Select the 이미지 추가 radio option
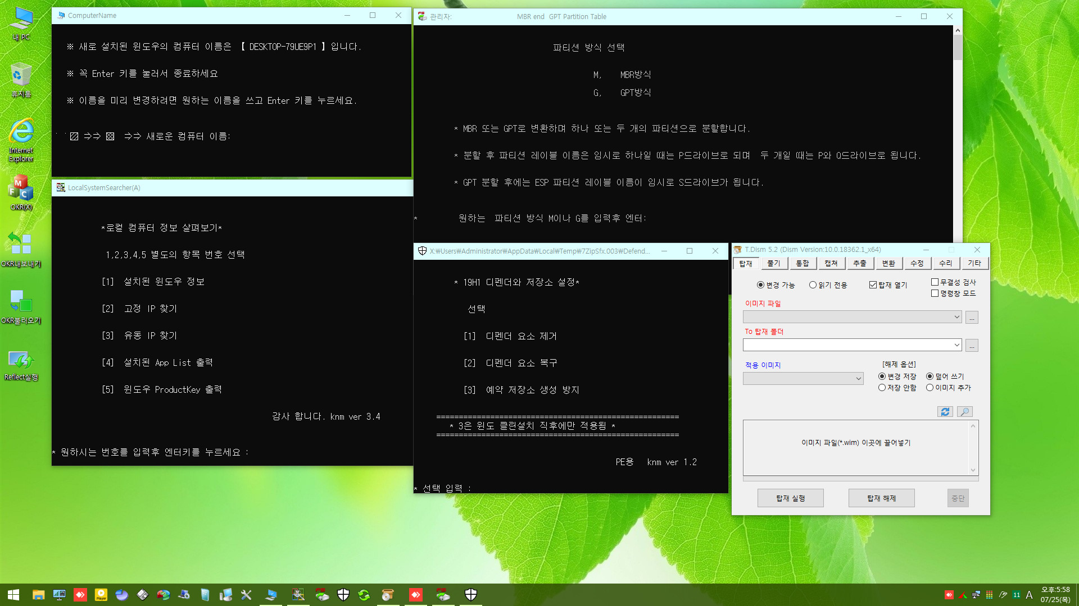 coord(948,388)
